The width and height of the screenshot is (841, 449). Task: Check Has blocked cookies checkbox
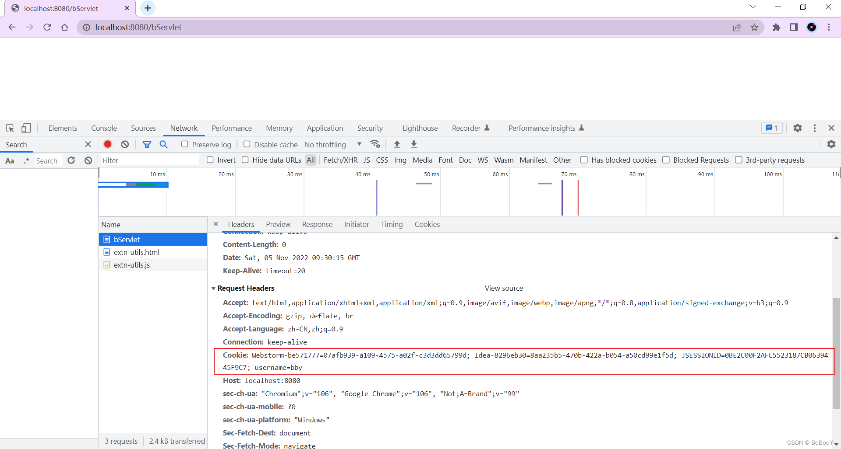pyautogui.click(x=584, y=160)
